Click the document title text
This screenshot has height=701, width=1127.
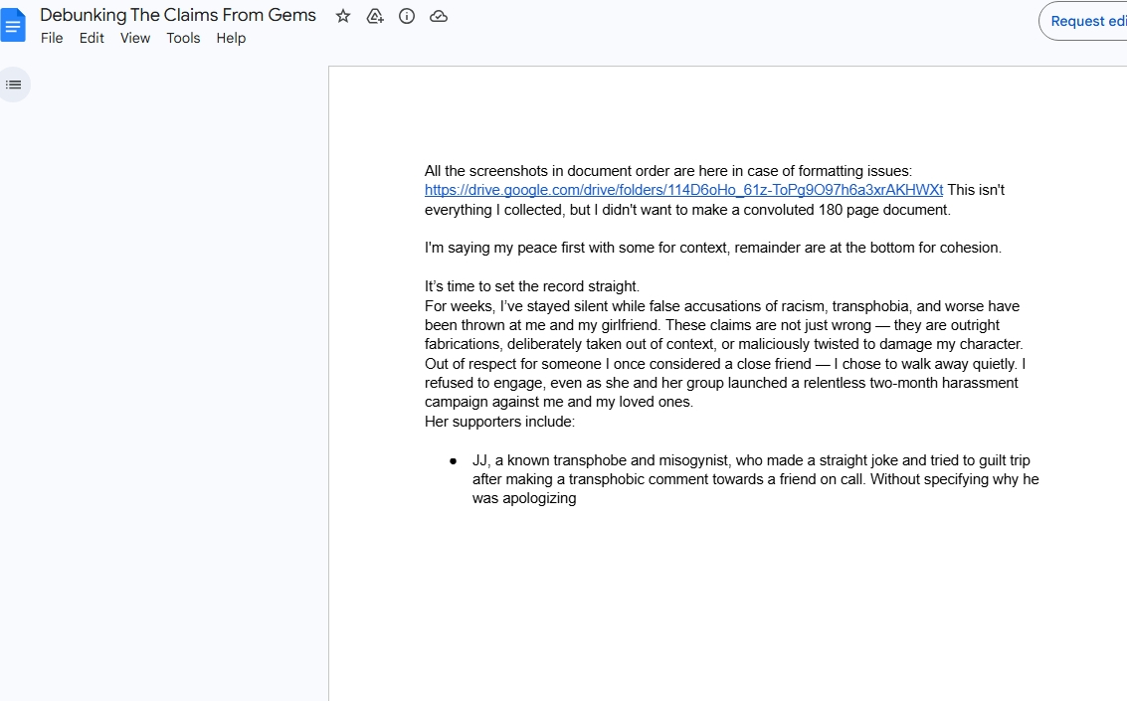pyautogui.click(x=178, y=15)
